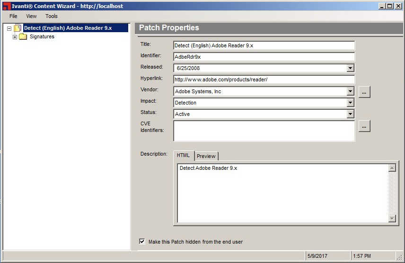Open the Impact dropdown arrow
Image resolution: width=405 pixels, height=263 pixels.
pyautogui.click(x=350, y=103)
